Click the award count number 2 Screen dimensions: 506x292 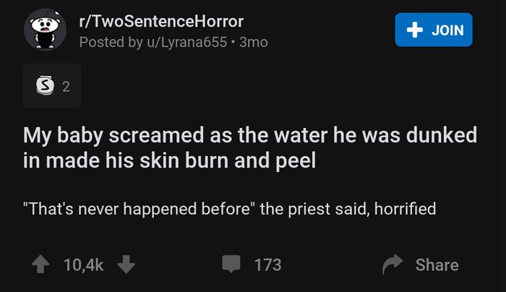click(x=66, y=87)
